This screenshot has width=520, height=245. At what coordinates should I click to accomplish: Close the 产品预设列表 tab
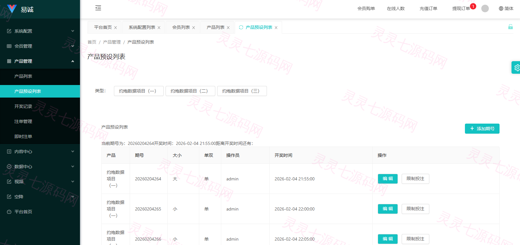pos(276,28)
